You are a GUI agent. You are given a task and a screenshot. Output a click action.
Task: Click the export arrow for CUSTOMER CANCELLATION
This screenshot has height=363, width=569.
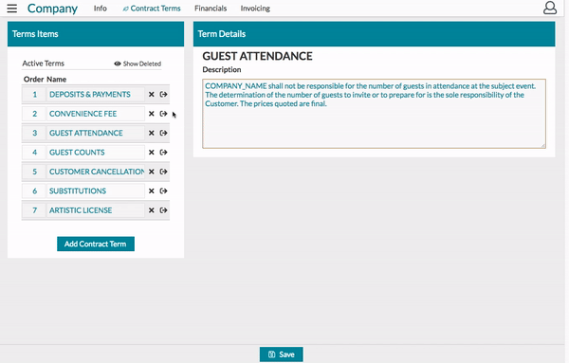(x=164, y=172)
